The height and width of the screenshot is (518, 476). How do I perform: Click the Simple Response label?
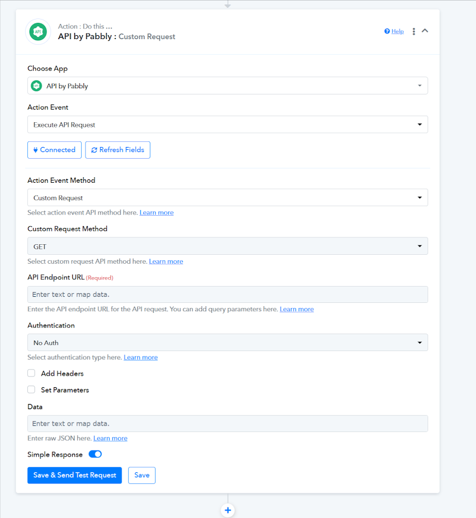(55, 454)
